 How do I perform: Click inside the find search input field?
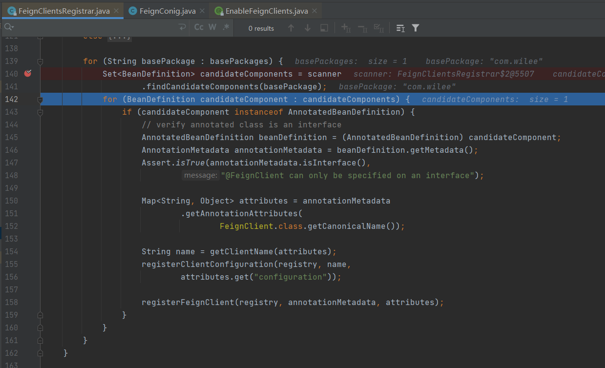(95, 28)
